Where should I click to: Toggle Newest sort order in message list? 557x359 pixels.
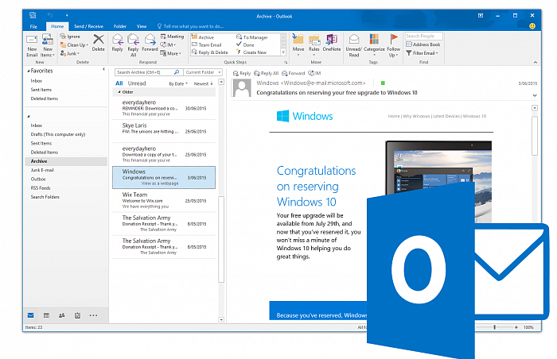(x=203, y=83)
